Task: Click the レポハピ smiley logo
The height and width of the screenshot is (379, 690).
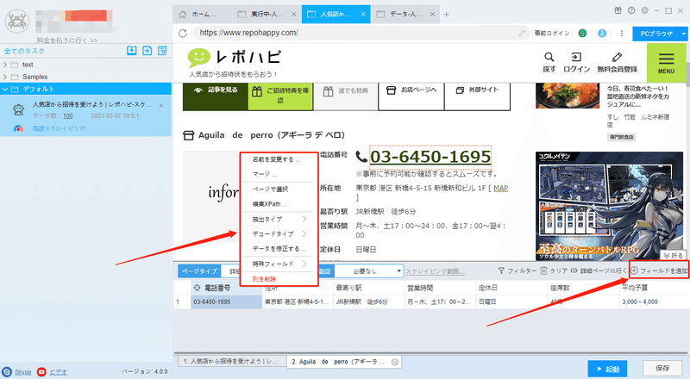Action: tap(199, 58)
